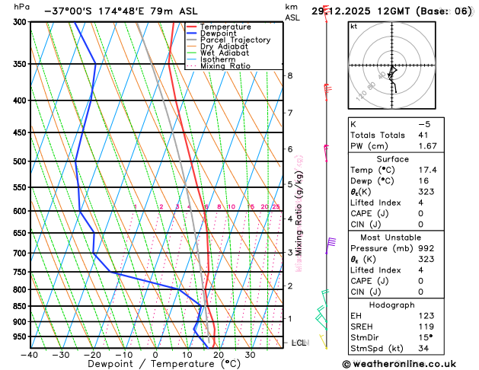Click the 400 pressure level label
This screenshot has height=370, width=479.
pos(19,100)
